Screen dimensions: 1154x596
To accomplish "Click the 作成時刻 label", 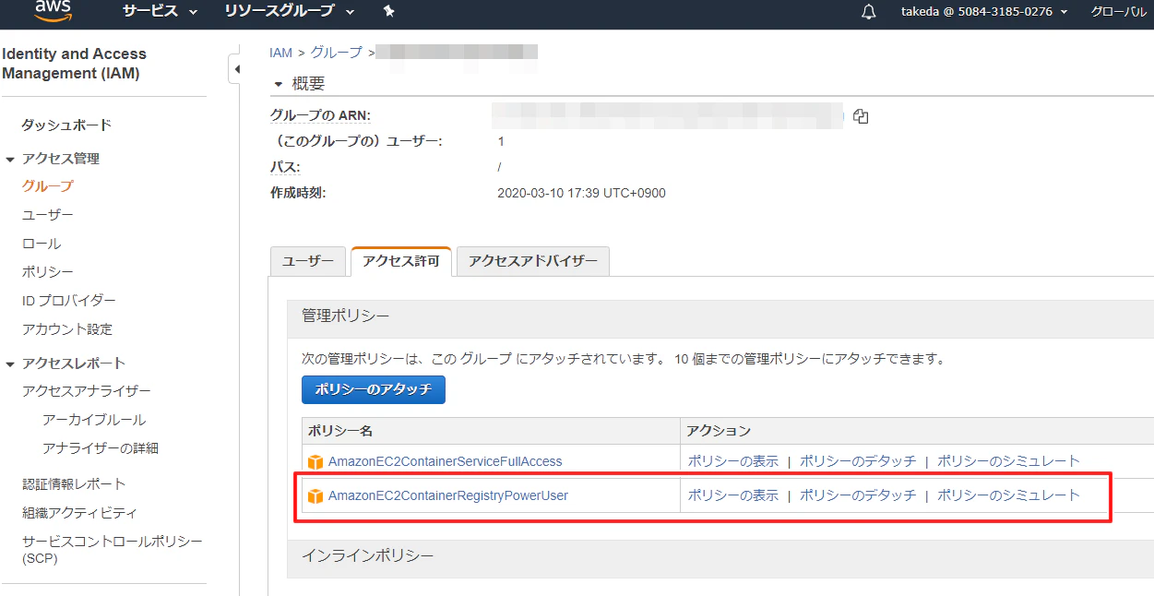I will (x=298, y=193).
